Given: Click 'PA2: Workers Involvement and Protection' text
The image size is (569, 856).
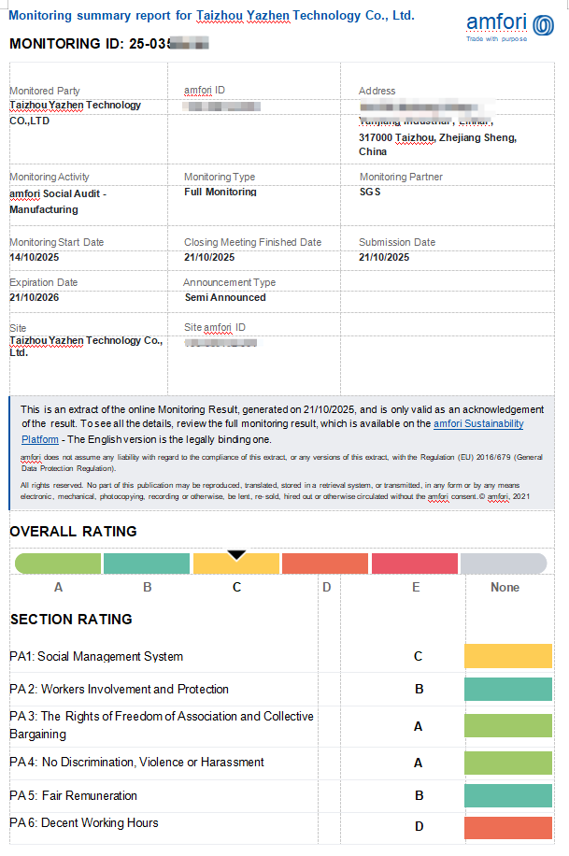Looking at the screenshot, I should 119,690.
